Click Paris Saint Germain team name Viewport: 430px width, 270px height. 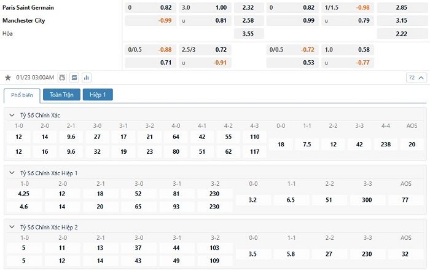pos(29,7)
